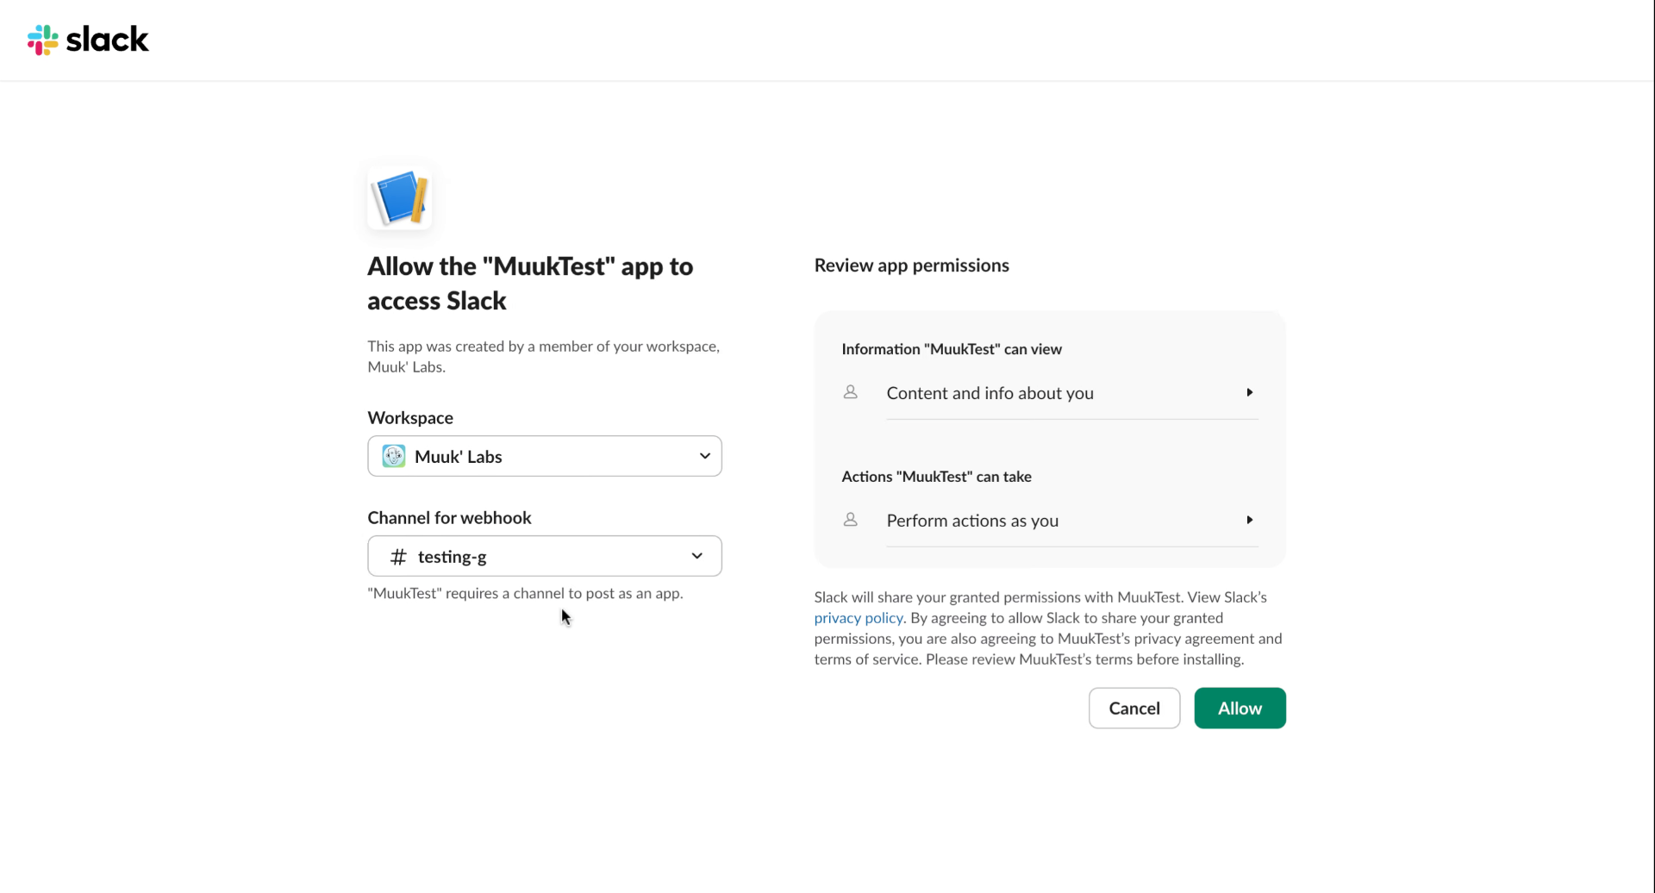Click the "Perform actions as you" permission row
1655x893 pixels.
972,520
